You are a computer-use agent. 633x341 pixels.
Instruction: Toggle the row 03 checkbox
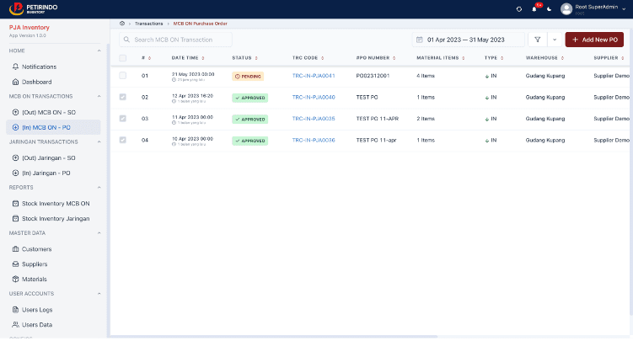[123, 119]
